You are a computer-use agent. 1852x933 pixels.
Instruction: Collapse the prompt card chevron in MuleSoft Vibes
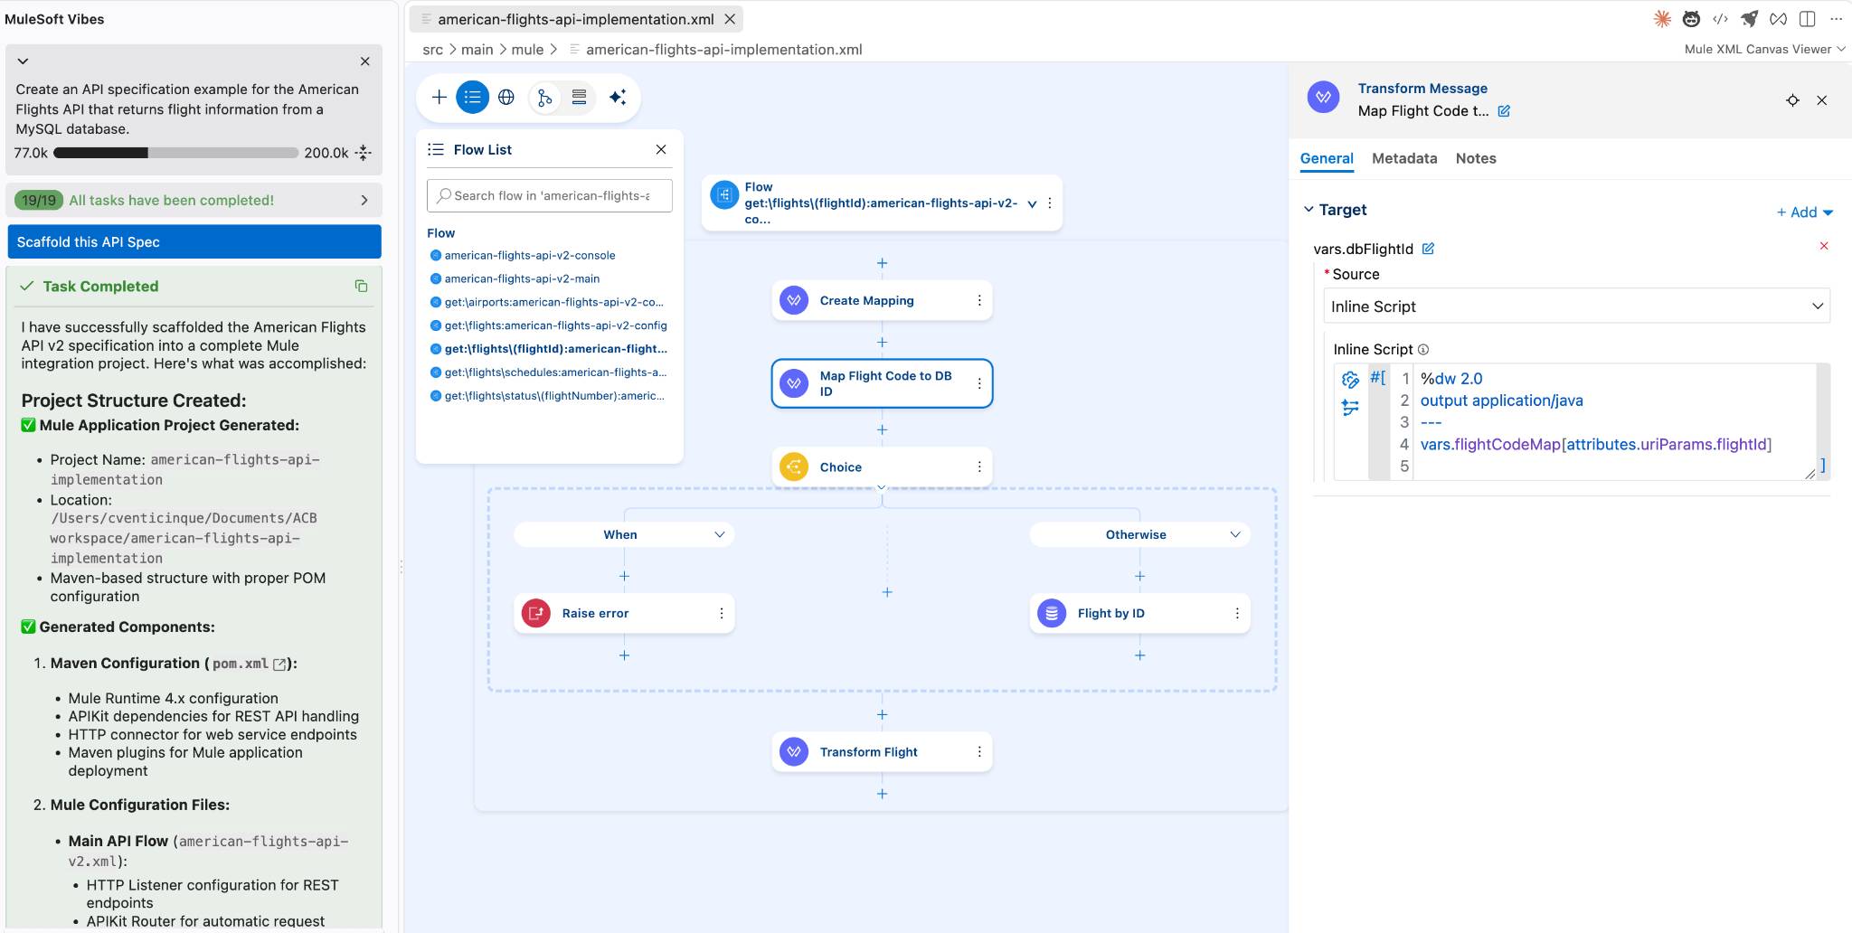click(x=24, y=61)
